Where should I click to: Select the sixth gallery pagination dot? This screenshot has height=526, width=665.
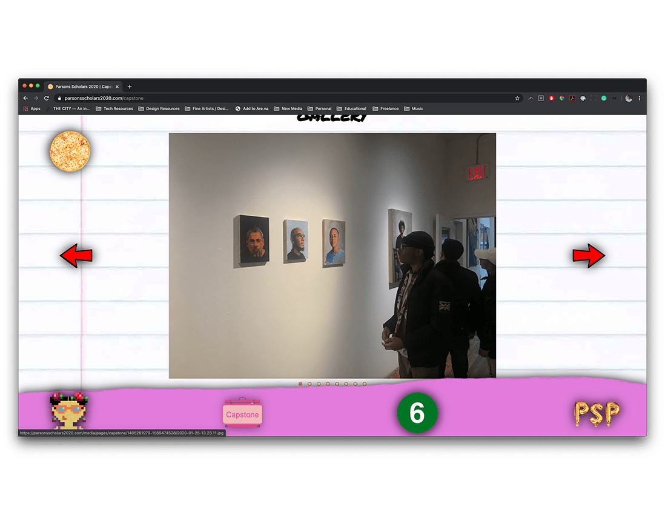(x=346, y=384)
